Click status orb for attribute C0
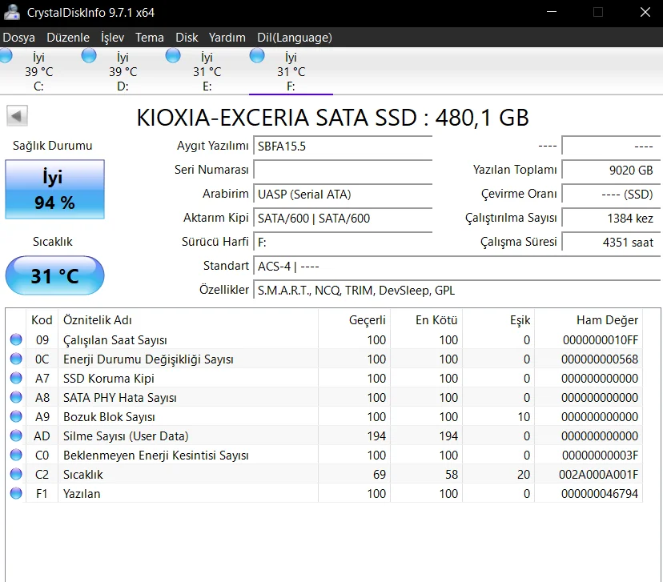The image size is (663, 582). tap(16, 455)
